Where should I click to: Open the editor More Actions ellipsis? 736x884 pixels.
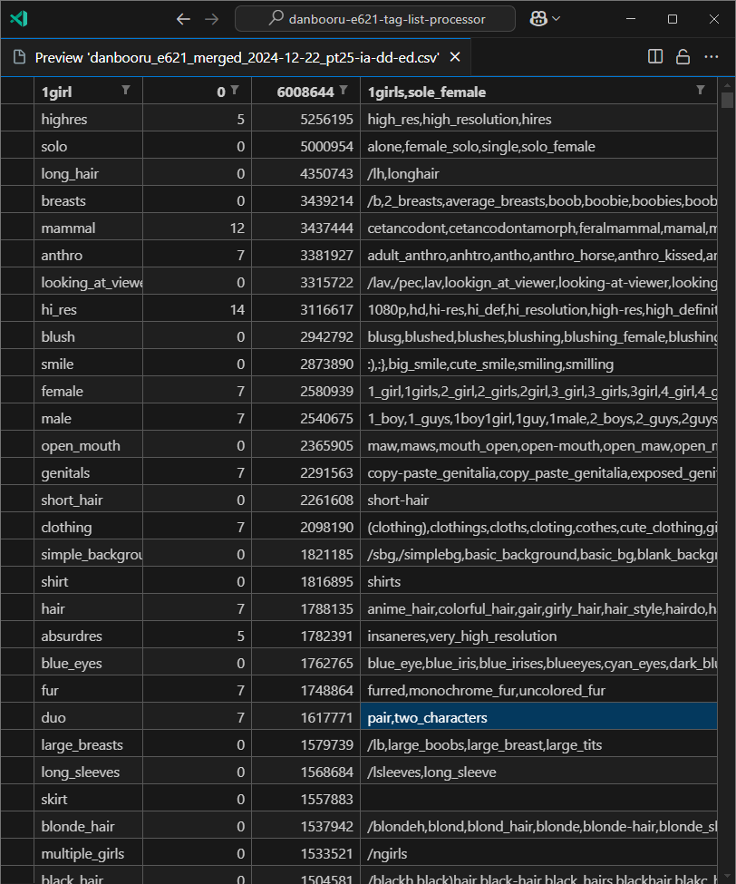(711, 57)
